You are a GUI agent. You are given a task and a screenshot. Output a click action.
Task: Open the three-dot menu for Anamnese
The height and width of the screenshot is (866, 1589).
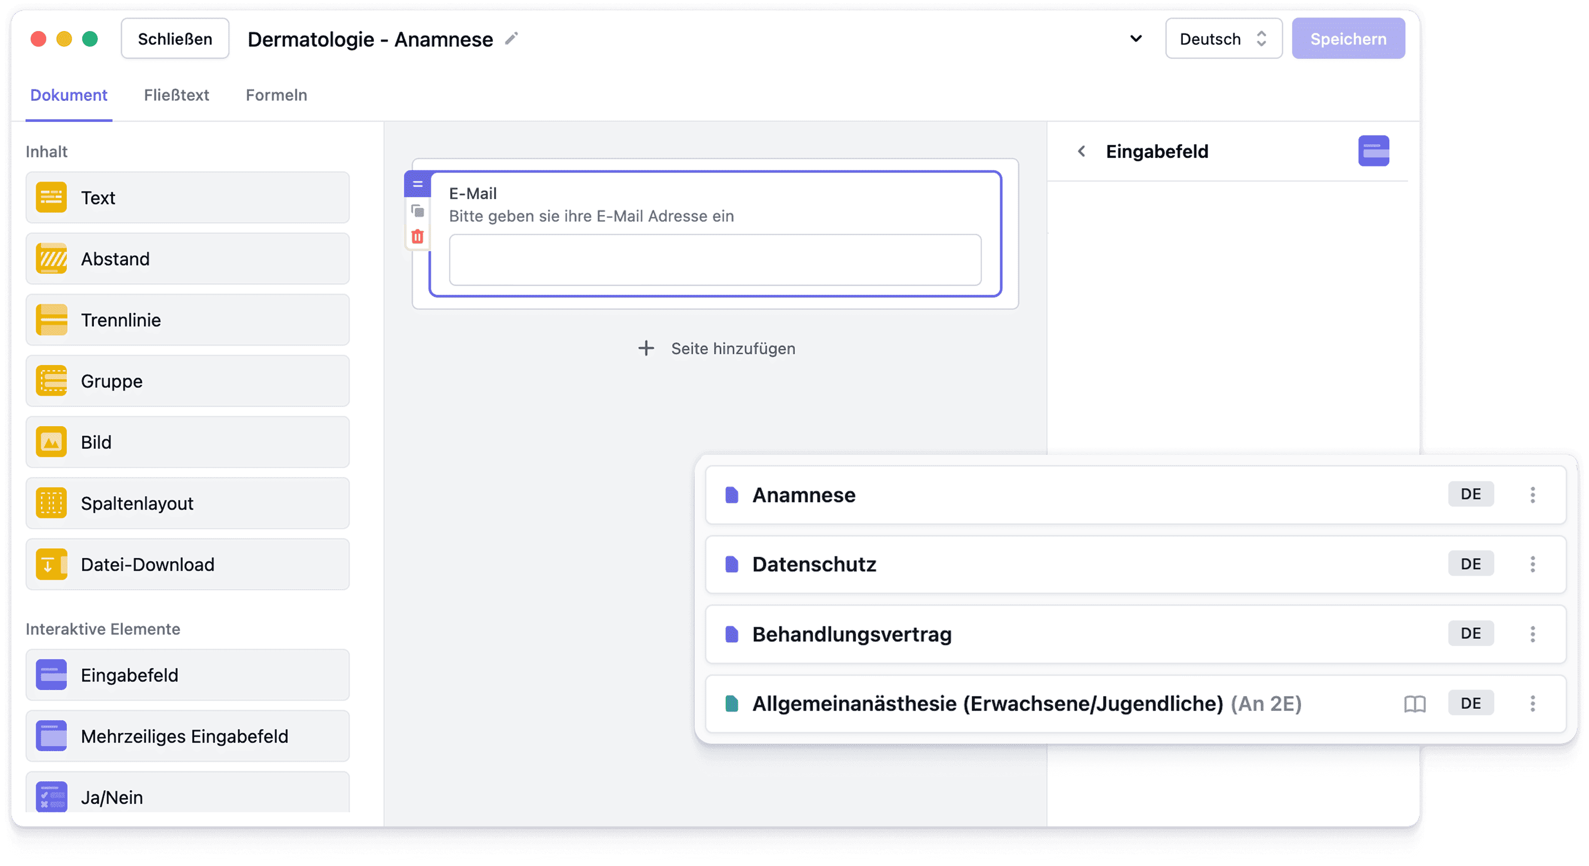coord(1532,495)
